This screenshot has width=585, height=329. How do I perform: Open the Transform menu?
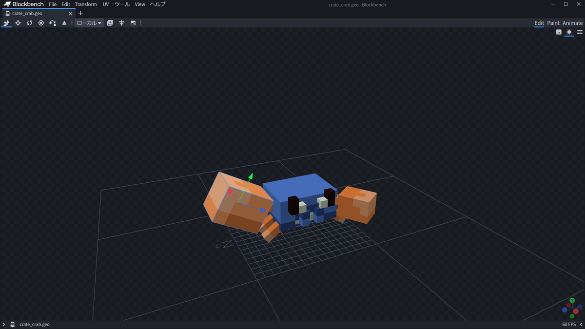86,4
